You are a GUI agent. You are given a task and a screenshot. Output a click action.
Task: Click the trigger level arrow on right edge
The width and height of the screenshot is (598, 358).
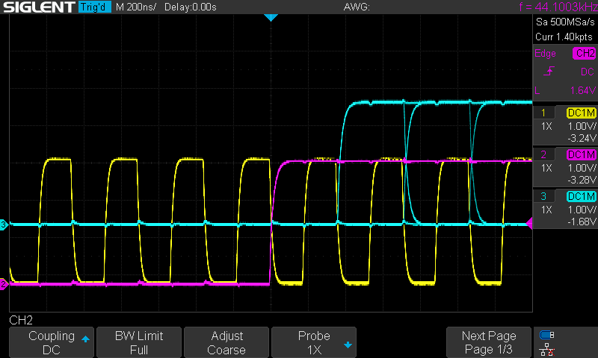pos(529,223)
